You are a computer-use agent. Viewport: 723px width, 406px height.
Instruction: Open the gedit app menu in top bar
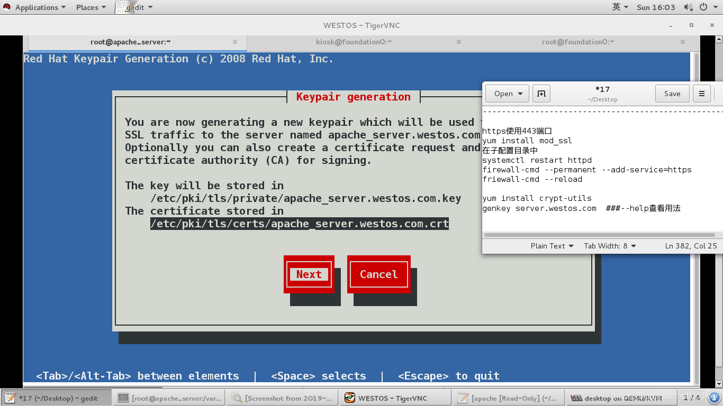(135, 7)
